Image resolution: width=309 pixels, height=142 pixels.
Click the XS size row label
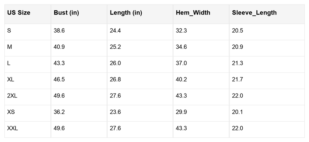point(11,112)
